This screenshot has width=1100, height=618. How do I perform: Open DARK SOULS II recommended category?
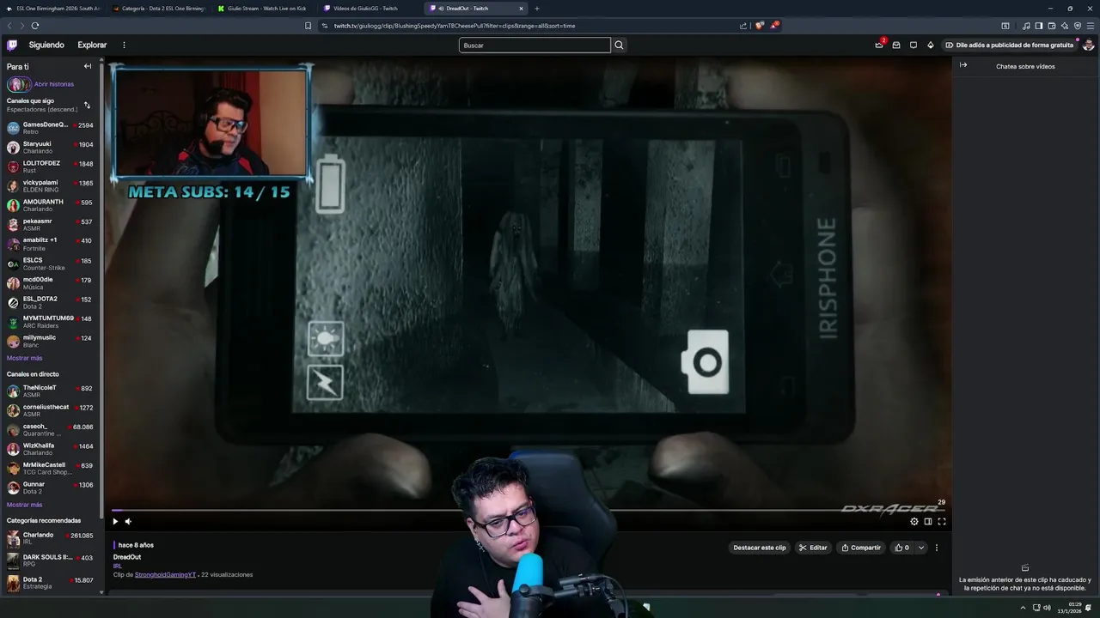point(51,560)
